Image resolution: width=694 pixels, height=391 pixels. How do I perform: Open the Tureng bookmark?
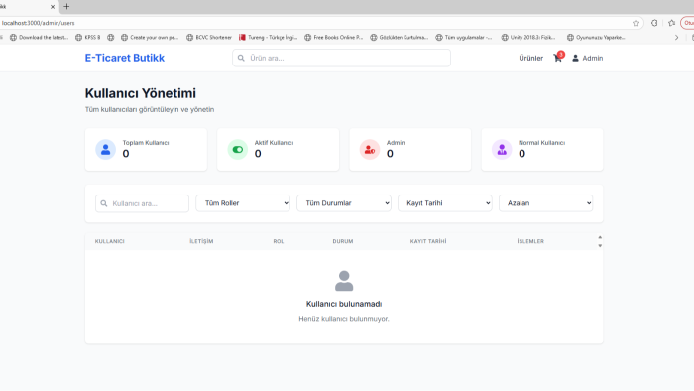(x=269, y=38)
